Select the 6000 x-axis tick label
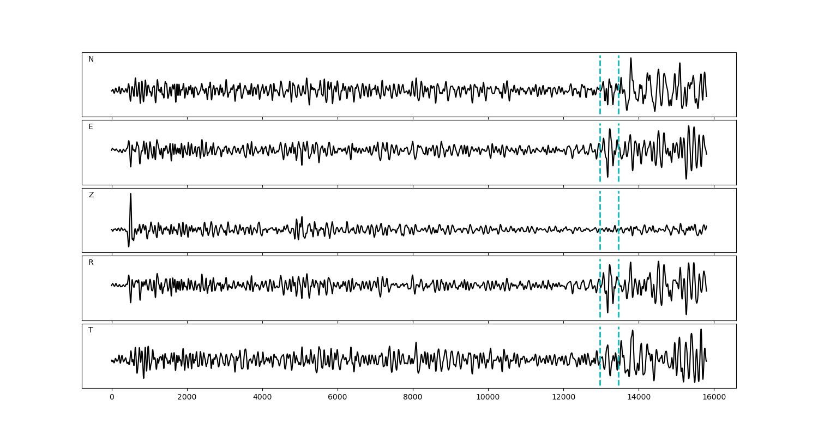Screen dimensions: 818x436 point(338,398)
